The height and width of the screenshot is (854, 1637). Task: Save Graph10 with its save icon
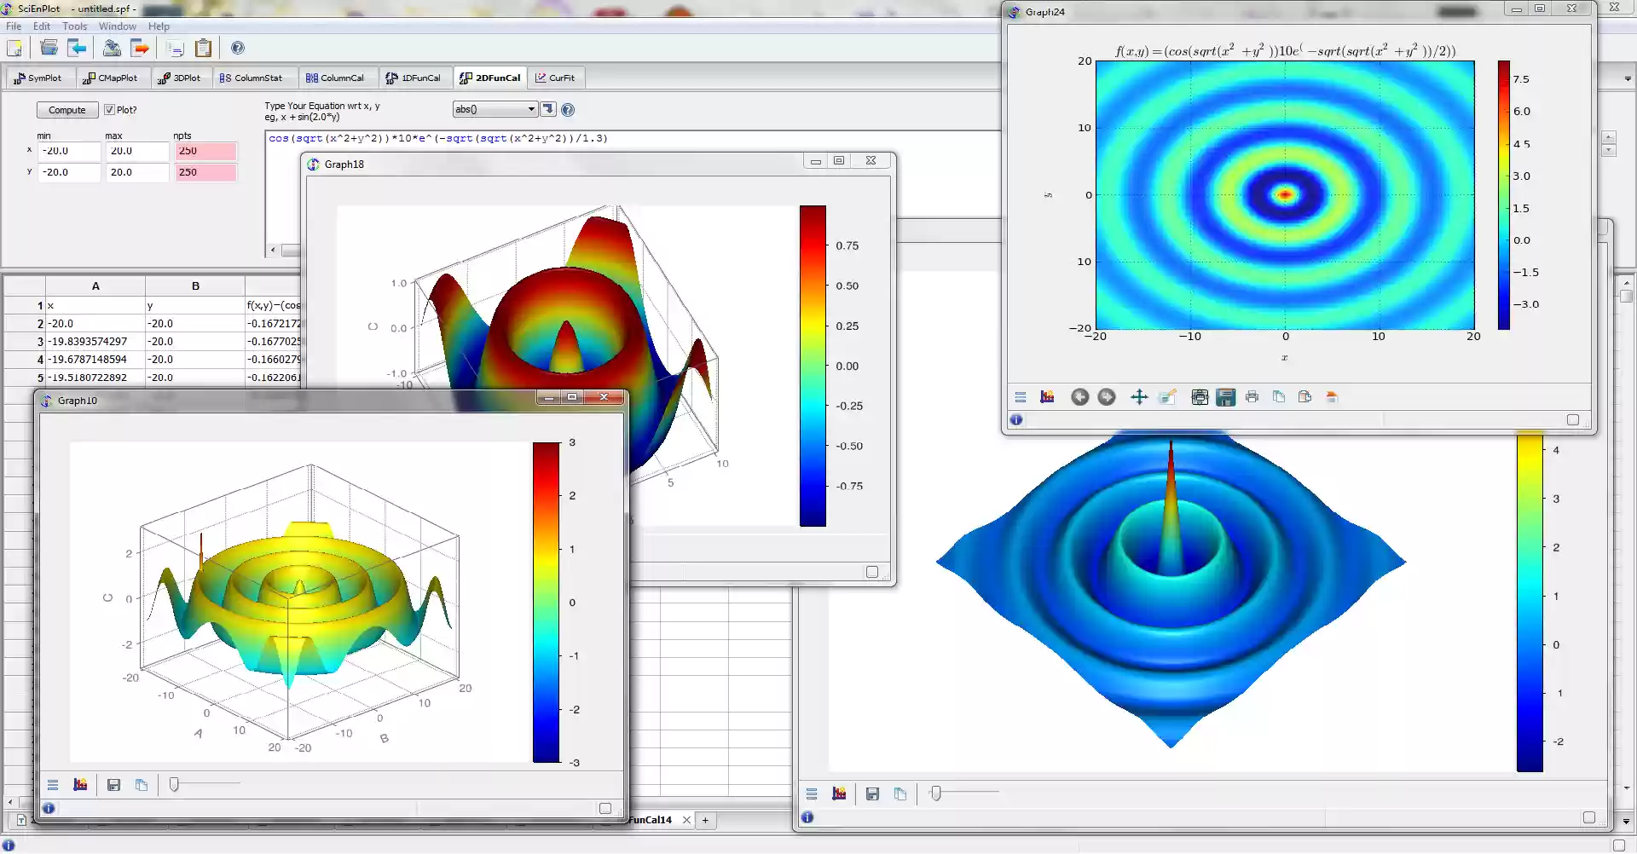click(113, 785)
